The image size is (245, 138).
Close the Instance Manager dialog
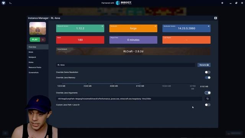216,18
